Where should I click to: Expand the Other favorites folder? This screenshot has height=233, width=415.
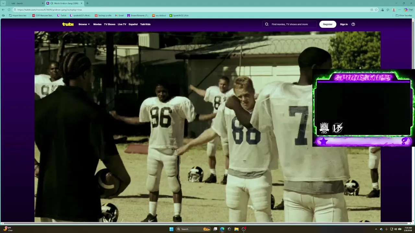pos(404,16)
